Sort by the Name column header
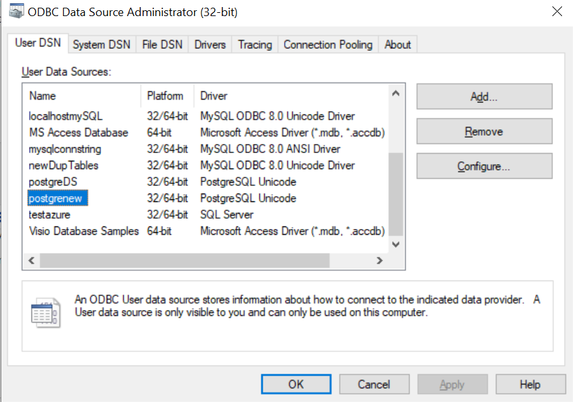This screenshot has width=573, height=402. coord(82,96)
